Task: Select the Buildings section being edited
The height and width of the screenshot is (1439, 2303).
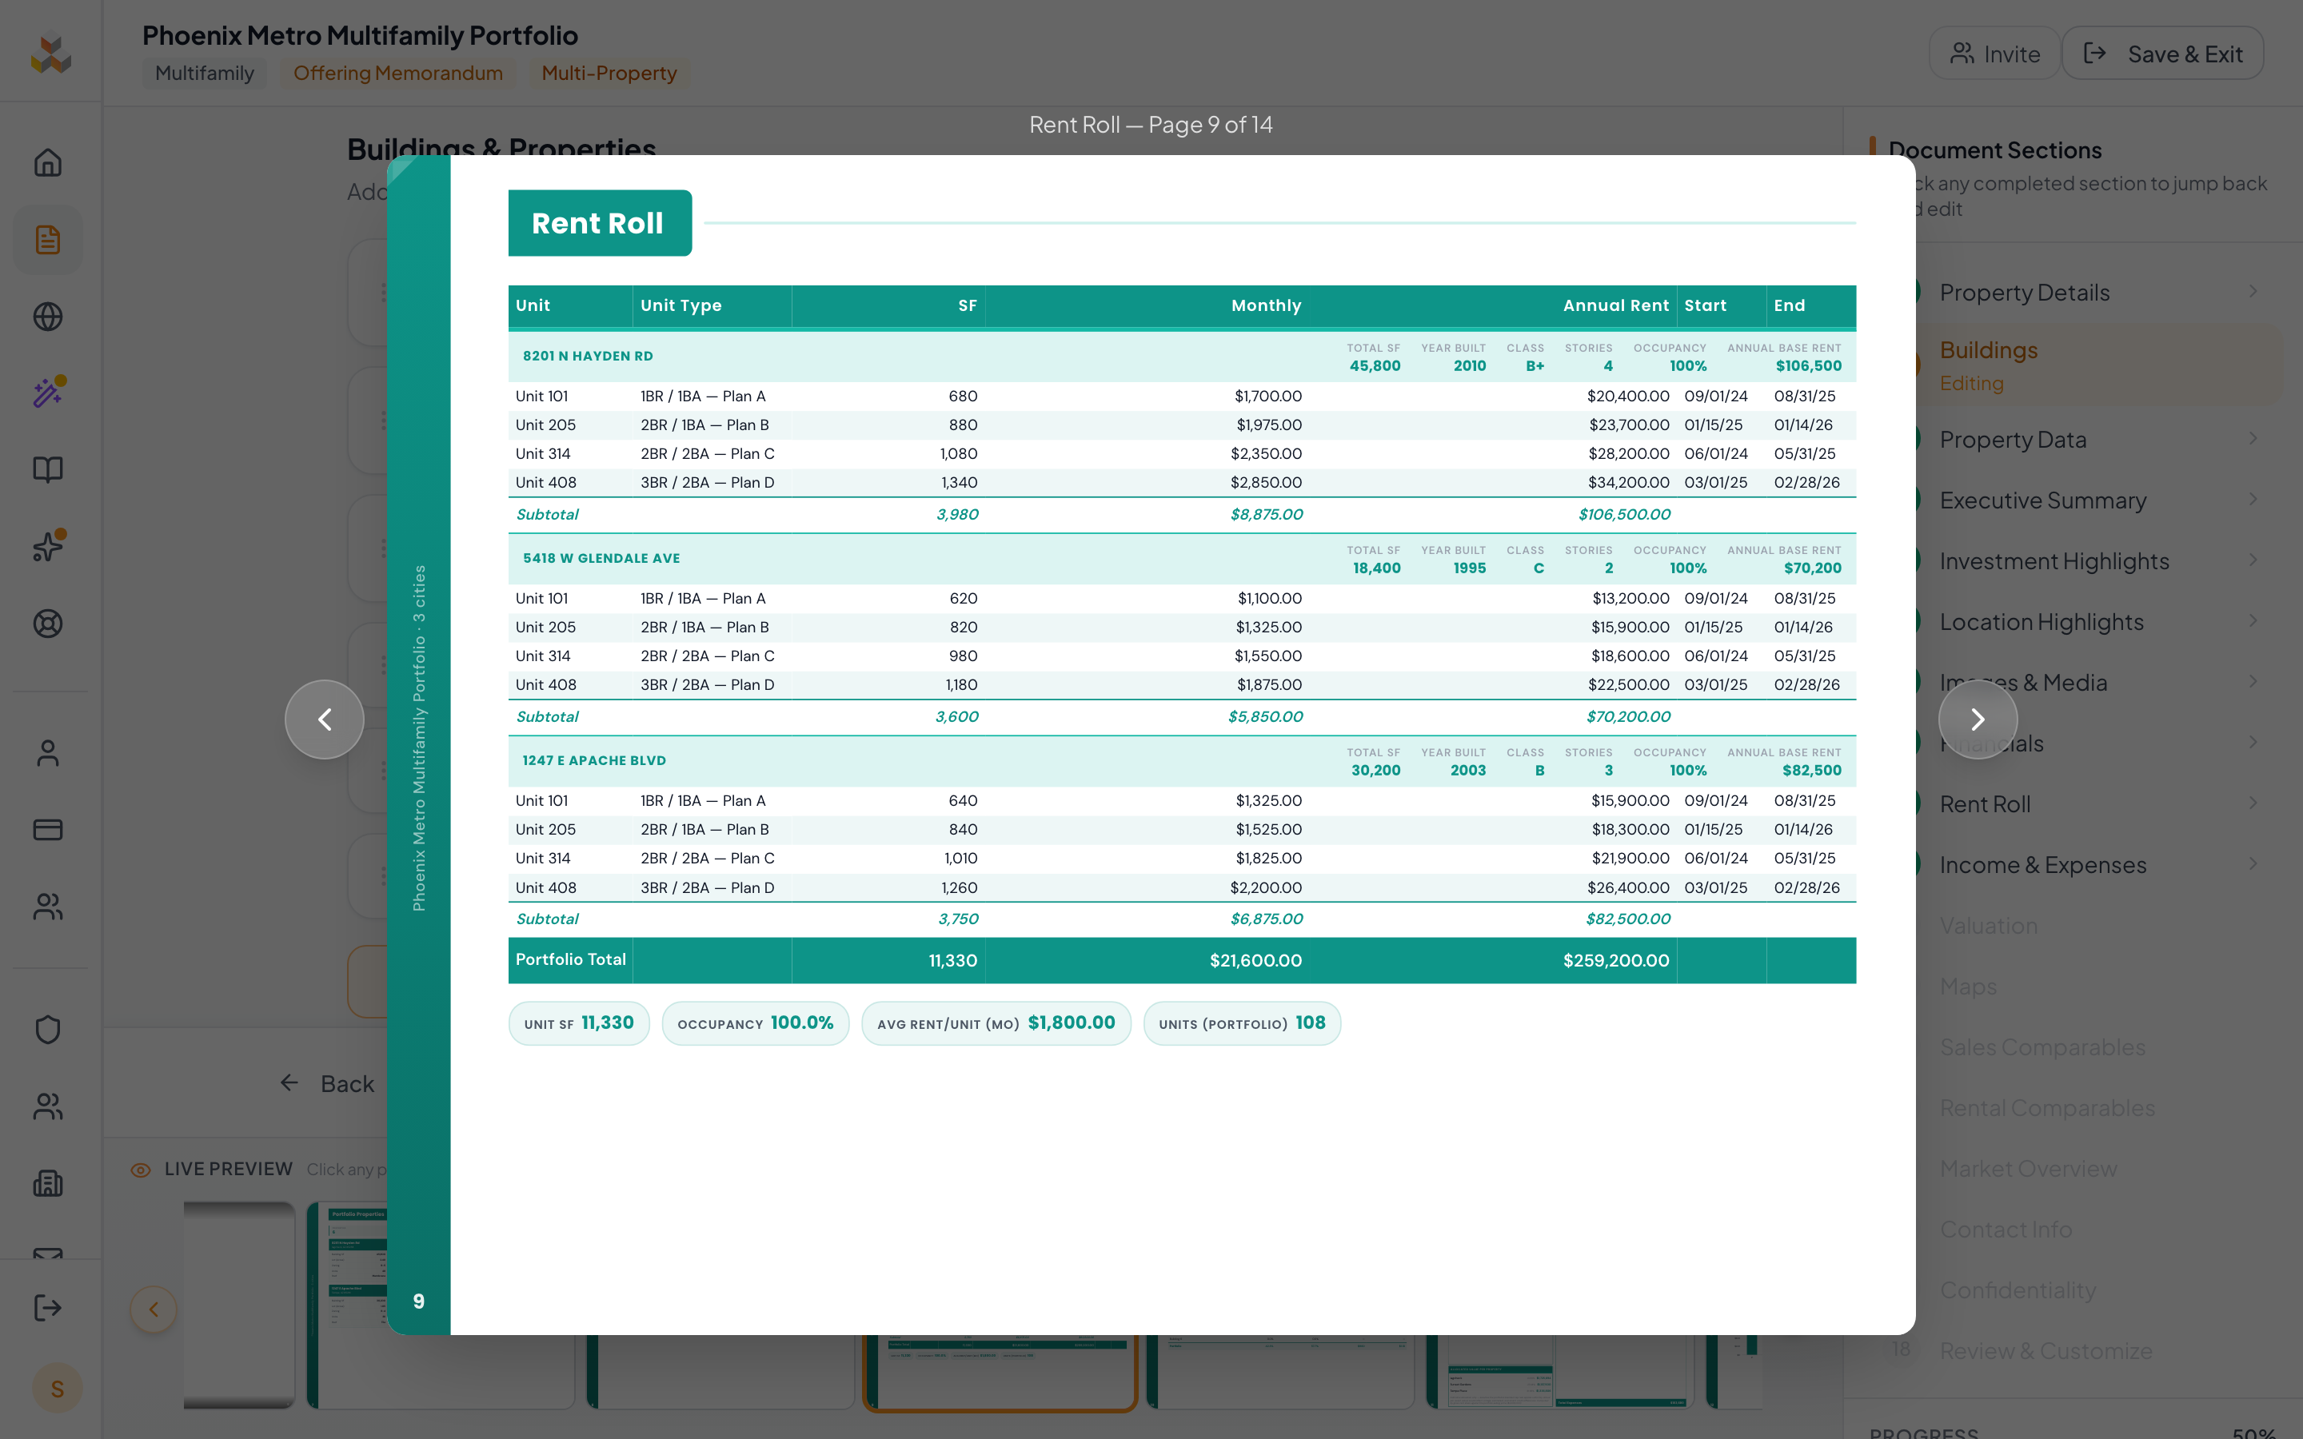Action: point(2098,365)
